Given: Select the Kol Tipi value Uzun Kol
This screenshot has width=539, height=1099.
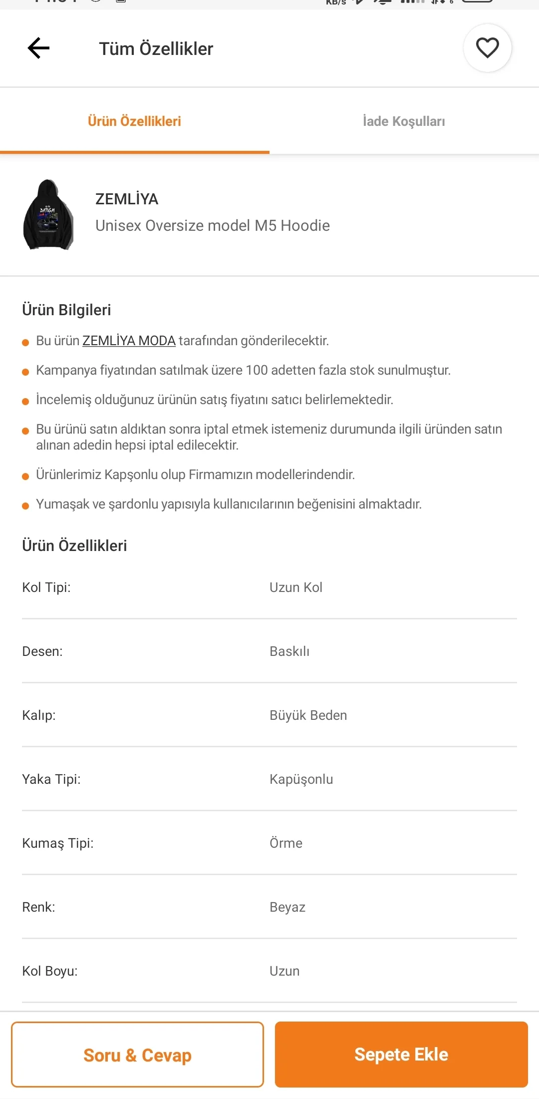Looking at the screenshot, I should 296,587.
